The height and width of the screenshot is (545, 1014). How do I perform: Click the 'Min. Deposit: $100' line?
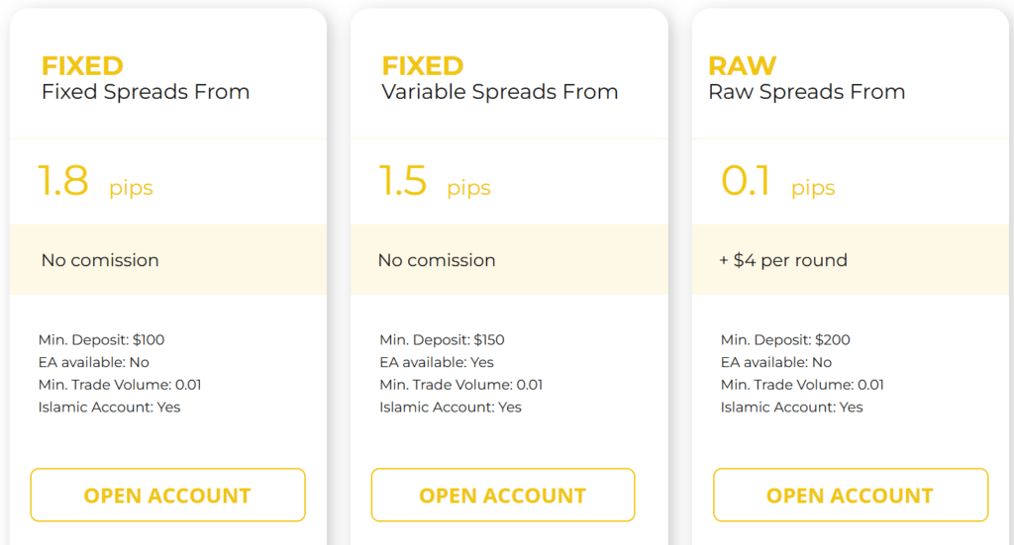pos(101,340)
